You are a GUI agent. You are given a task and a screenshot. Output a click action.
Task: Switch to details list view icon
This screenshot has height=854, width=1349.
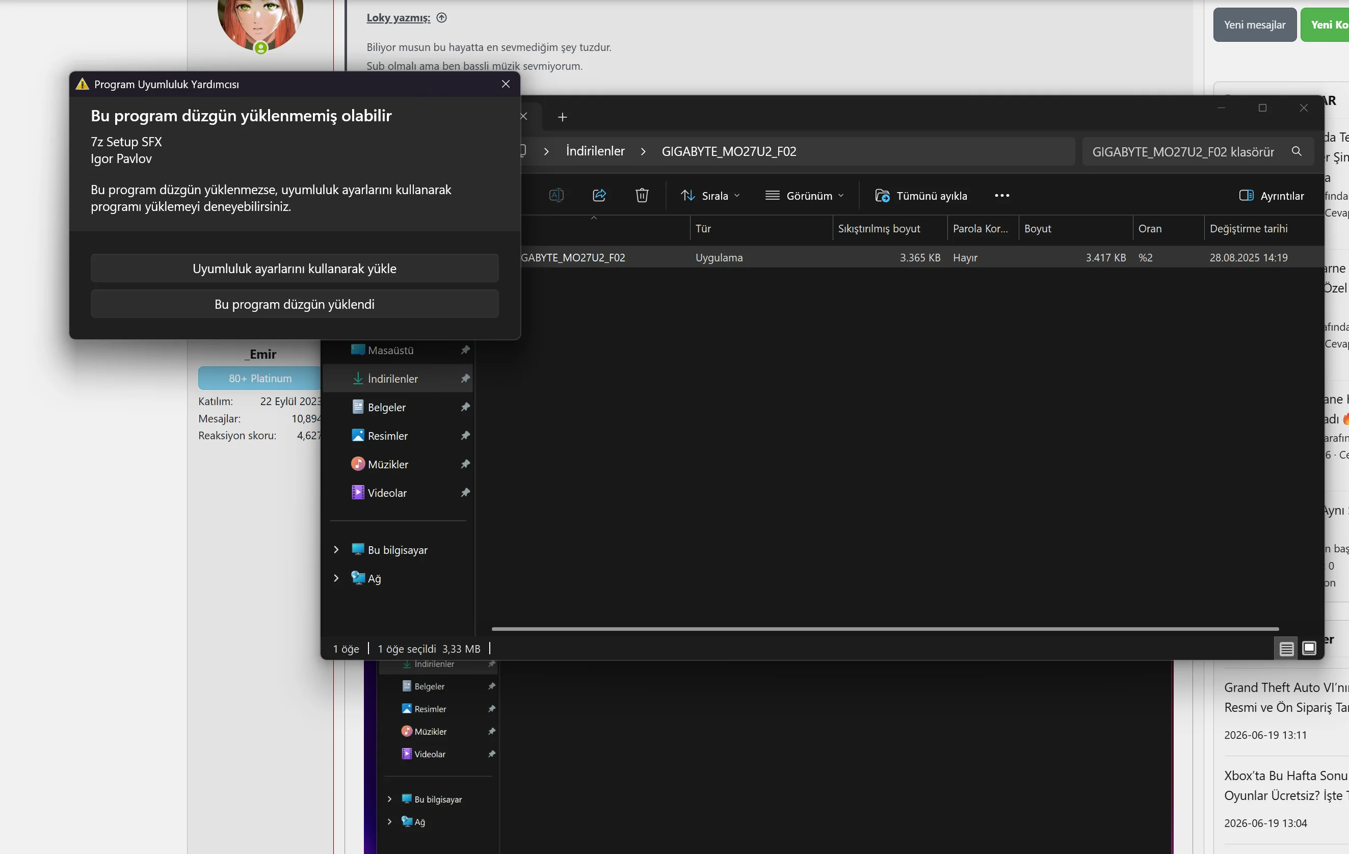coord(1286,649)
